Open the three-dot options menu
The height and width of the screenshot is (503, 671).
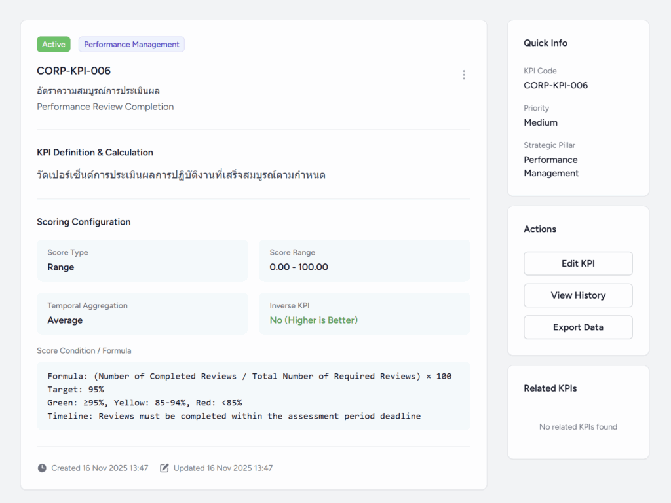tap(463, 75)
